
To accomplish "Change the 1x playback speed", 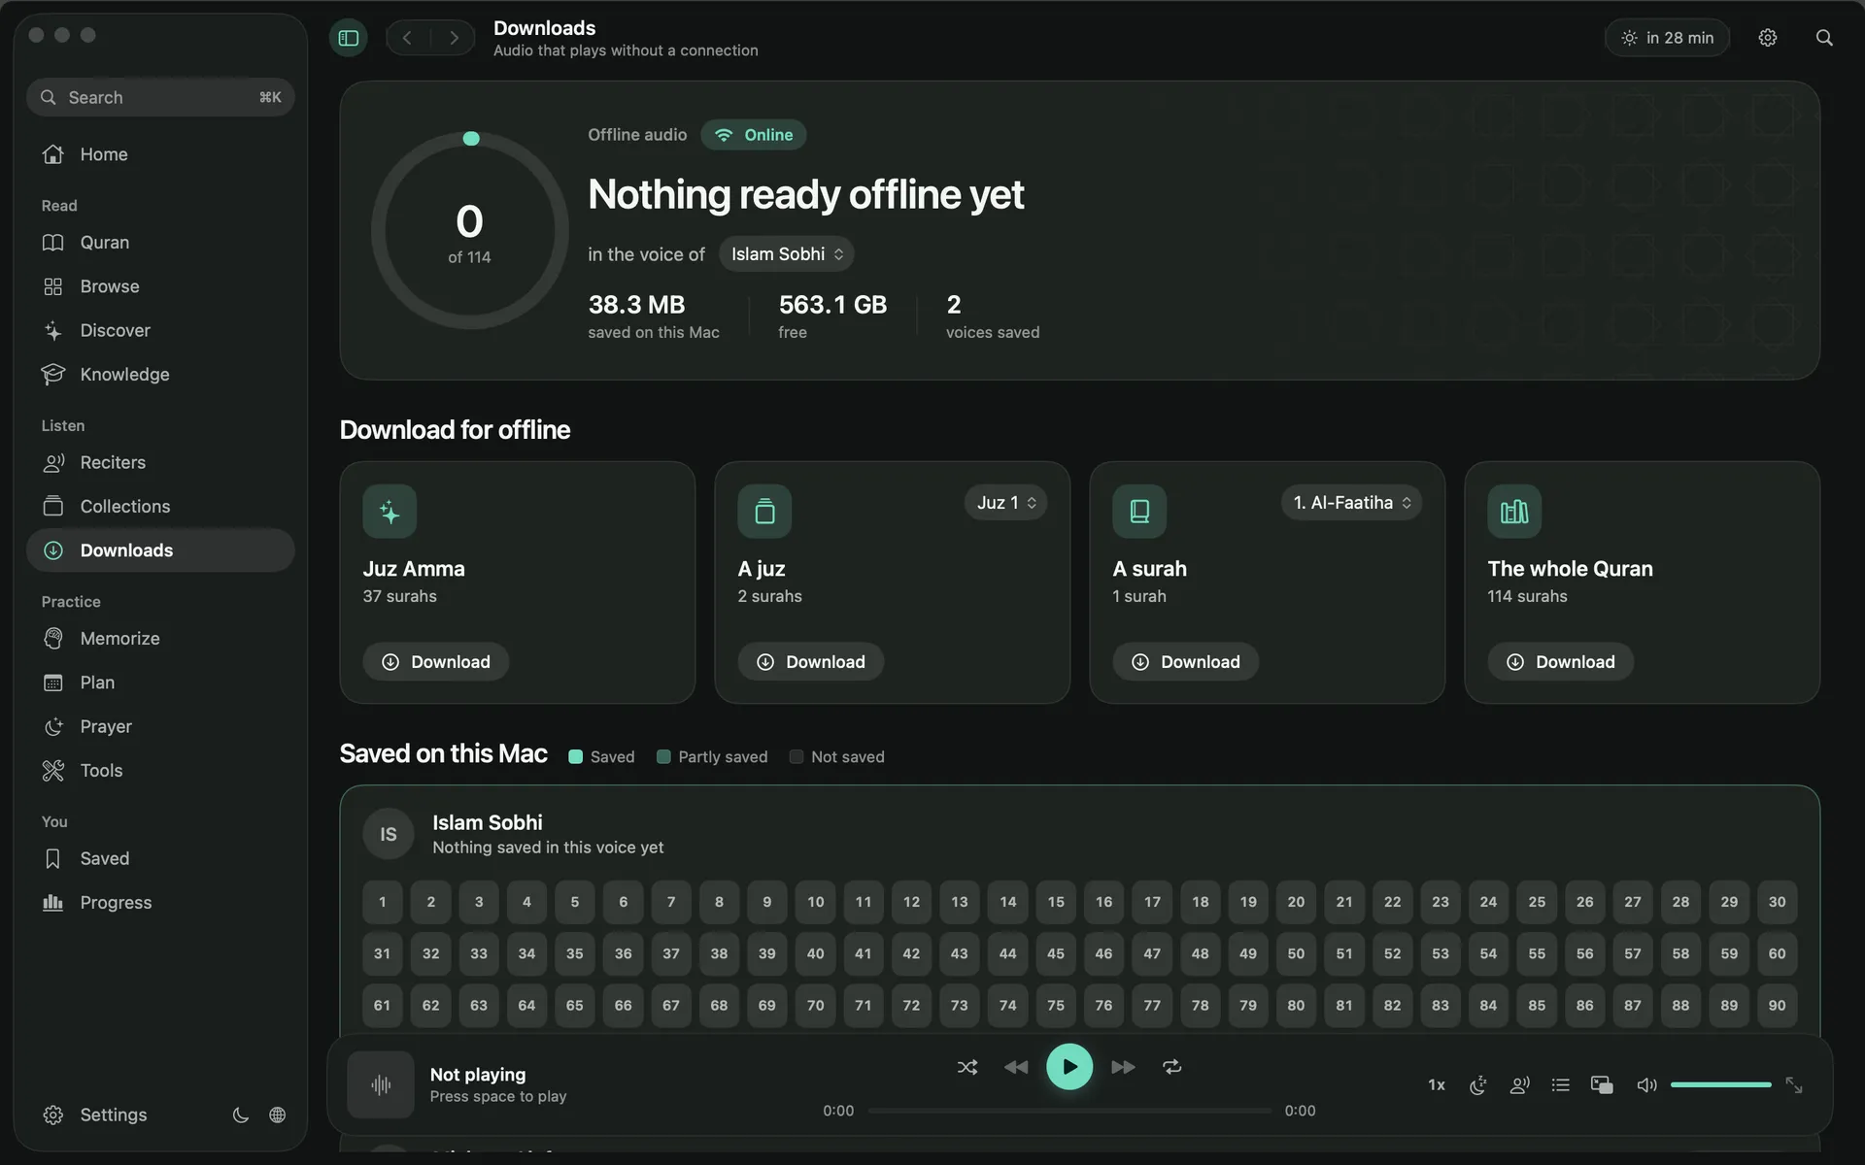I will 1436,1084.
